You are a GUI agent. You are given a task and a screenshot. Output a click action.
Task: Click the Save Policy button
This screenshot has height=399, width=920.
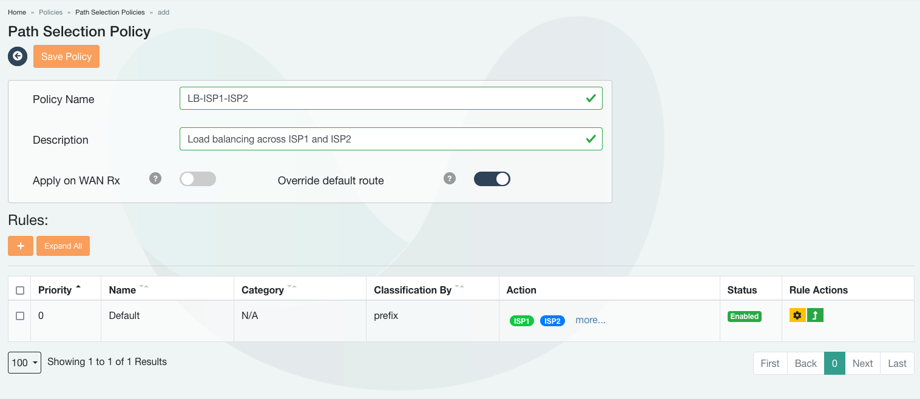point(66,56)
